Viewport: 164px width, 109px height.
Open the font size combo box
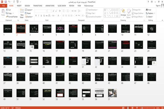(x=49, y=11)
